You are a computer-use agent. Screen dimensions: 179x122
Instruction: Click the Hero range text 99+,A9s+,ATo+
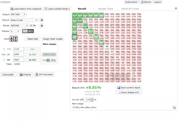pyautogui.click(x=85, y=108)
